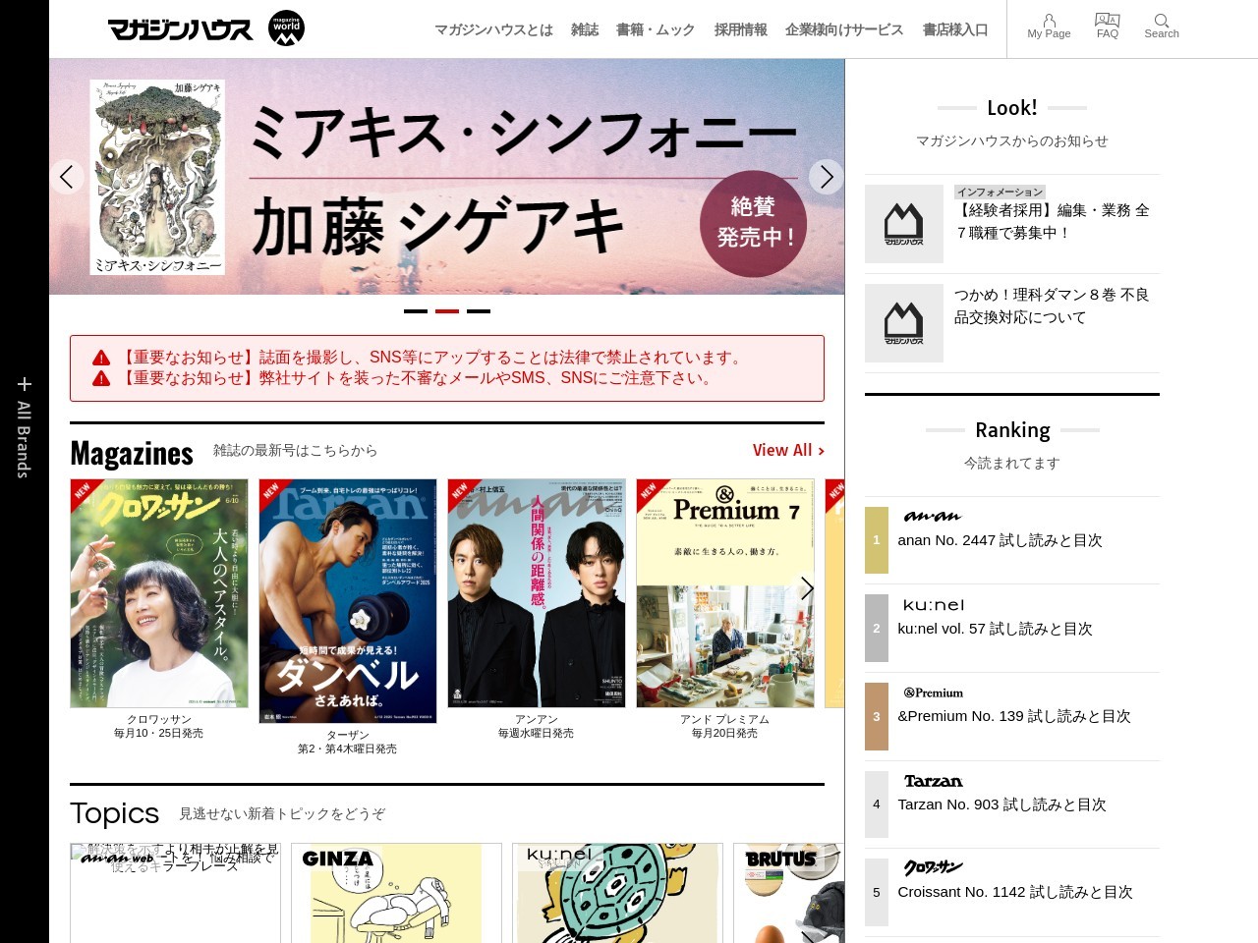Open 経験者採用 recruitment notice
The width and height of the screenshot is (1258, 943).
1052,221
